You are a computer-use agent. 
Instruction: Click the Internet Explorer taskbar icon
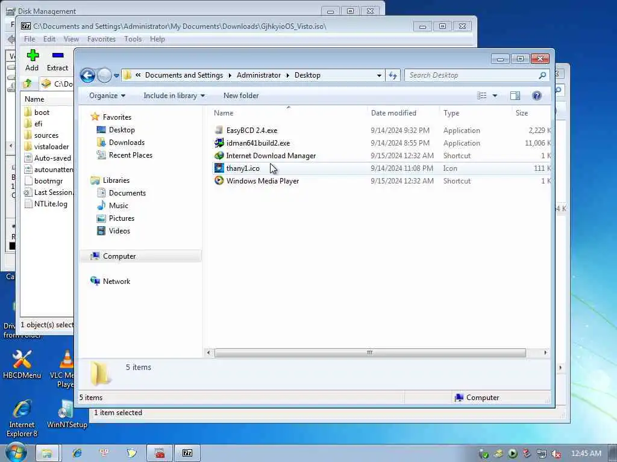click(x=77, y=454)
